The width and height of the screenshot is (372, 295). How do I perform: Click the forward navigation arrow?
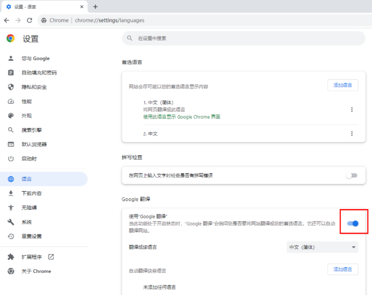[x=18, y=20]
